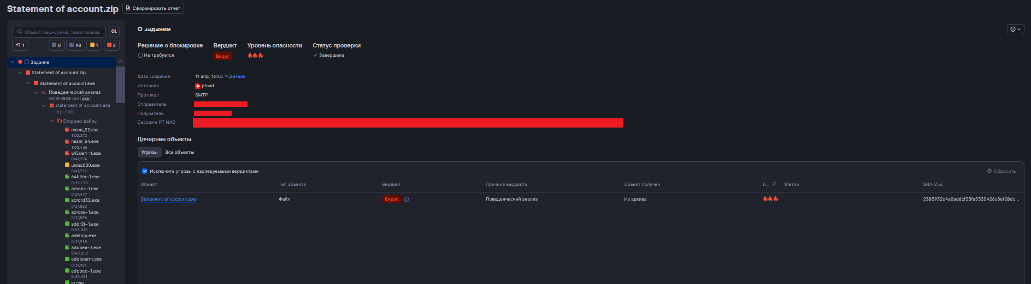
Task: Click the sort icon in danger level column
Action: coord(774,184)
